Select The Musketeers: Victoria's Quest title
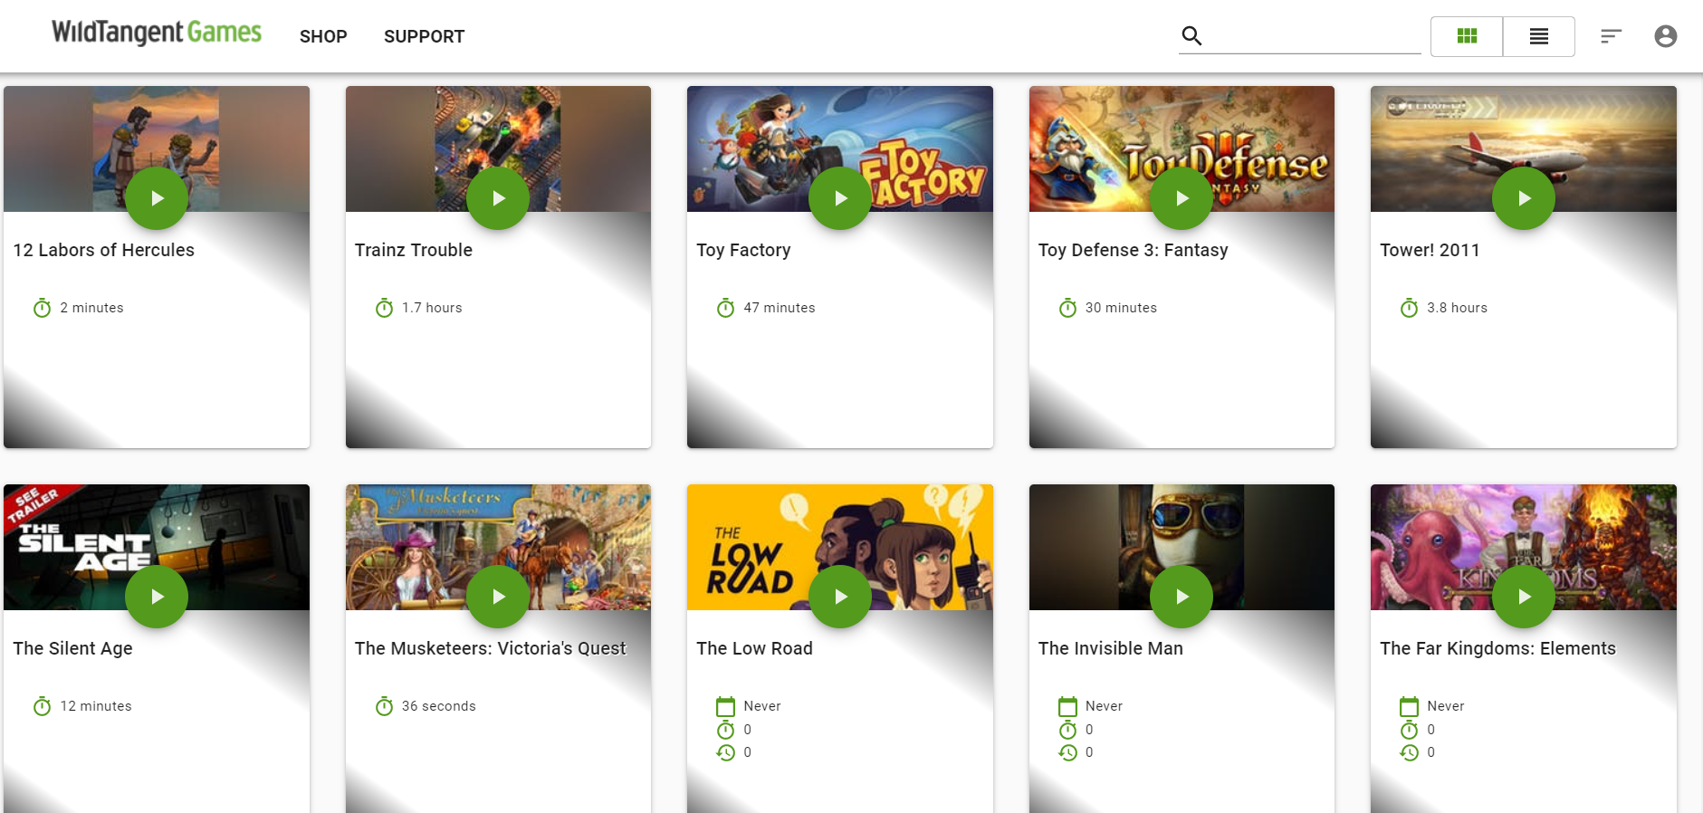Viewport: 1703px width, 813px height. [x=490, y=648]
